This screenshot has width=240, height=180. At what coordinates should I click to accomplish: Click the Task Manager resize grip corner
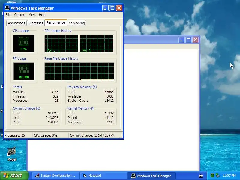coord(121,136)
